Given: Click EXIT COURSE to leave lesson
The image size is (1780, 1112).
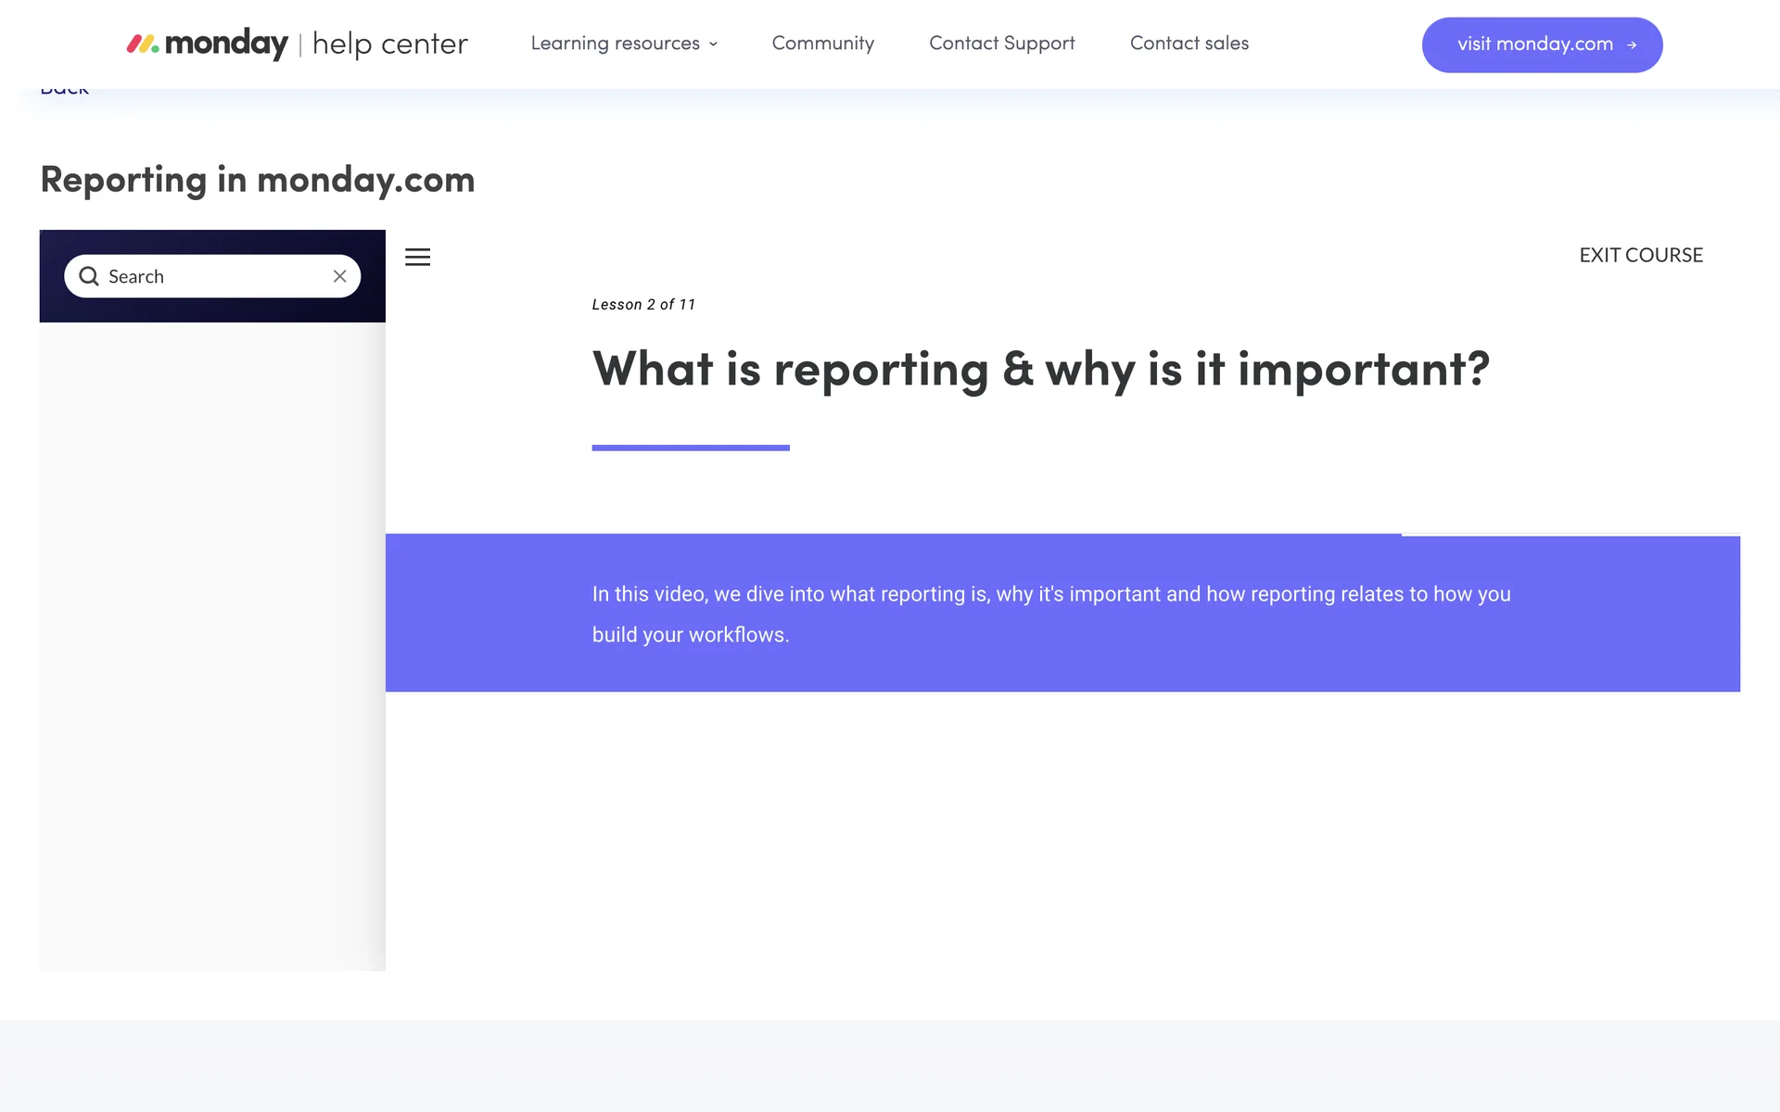Looking at the screenshot, I should 1640,255.
